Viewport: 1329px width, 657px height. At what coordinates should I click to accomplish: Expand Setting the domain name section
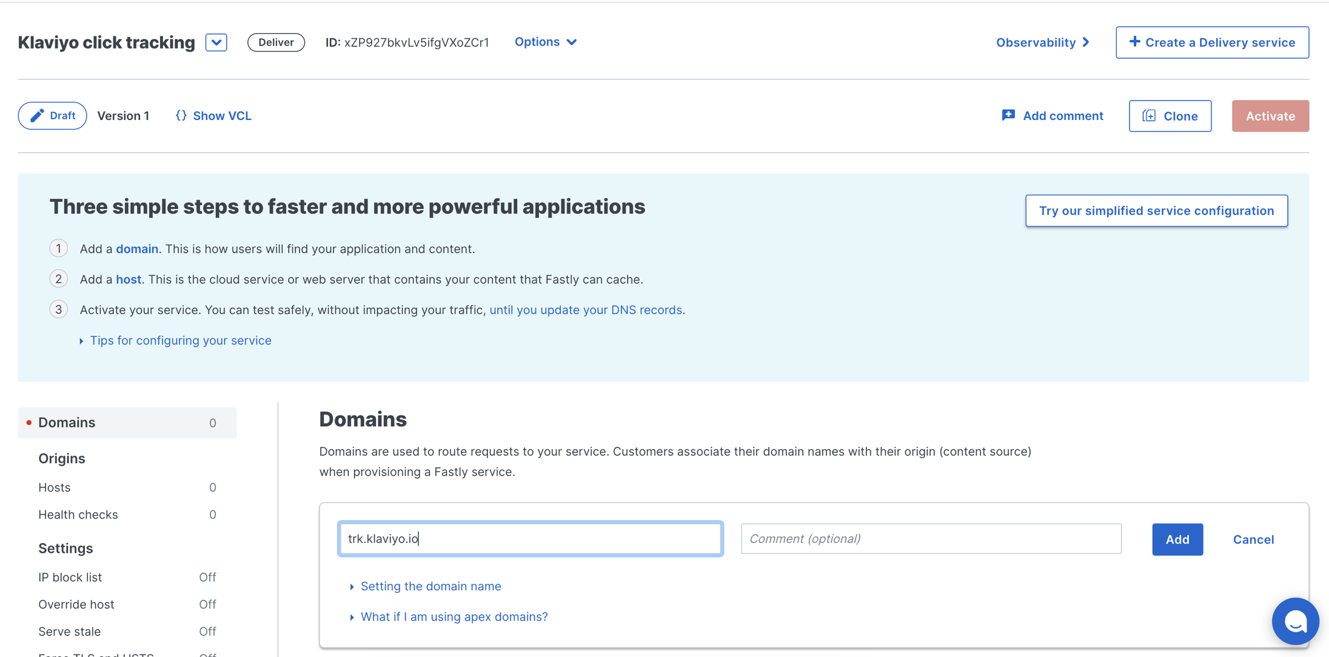click(430, 586)
